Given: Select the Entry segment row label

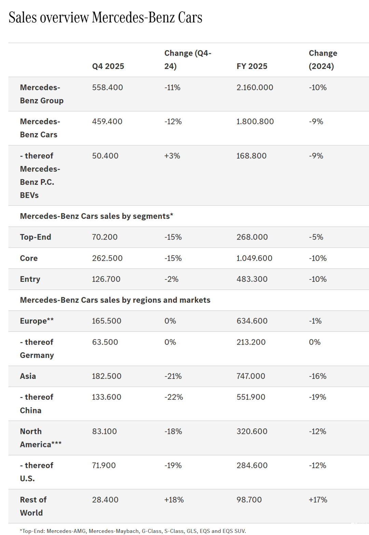Looking at the screenshot, I should tap(30, 279).
